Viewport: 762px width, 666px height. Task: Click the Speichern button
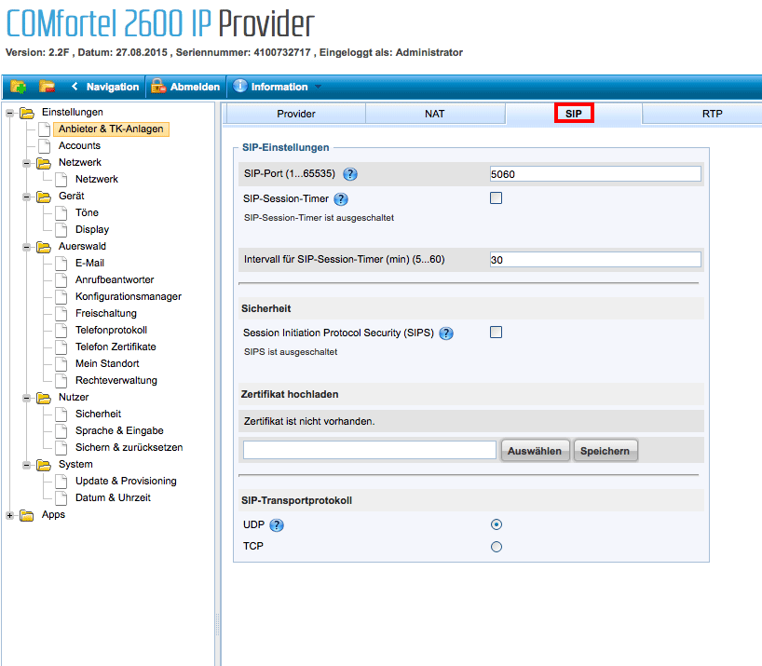click(605, 451)
